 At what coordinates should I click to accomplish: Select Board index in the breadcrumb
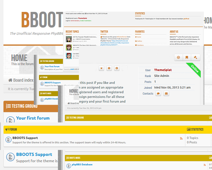coord(23,80)
